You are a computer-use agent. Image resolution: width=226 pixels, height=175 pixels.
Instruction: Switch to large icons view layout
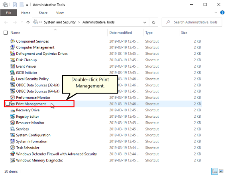(221, 171)
